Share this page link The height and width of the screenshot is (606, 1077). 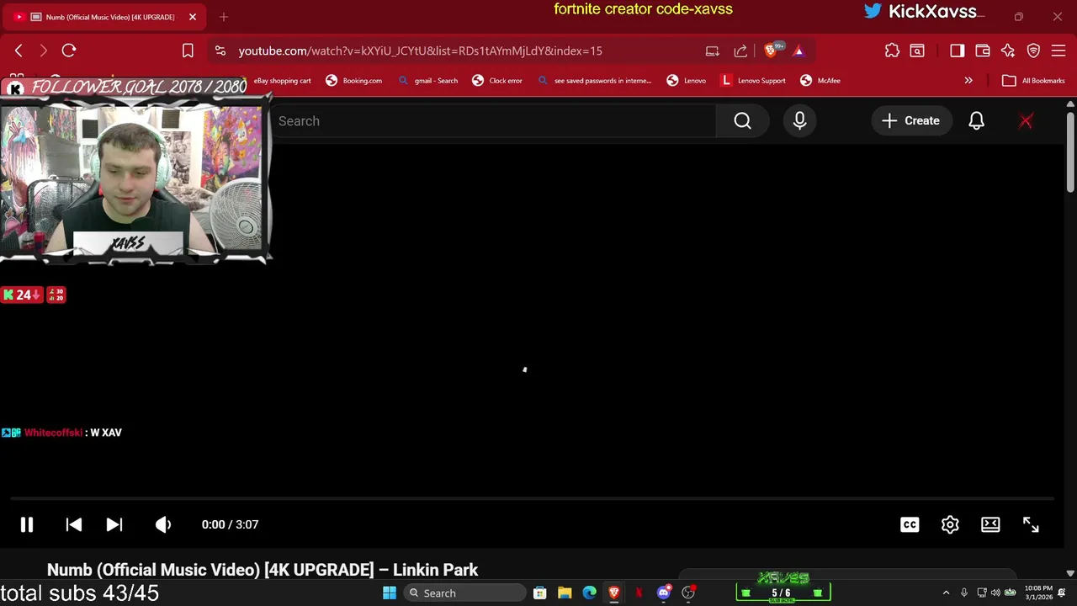740,50
